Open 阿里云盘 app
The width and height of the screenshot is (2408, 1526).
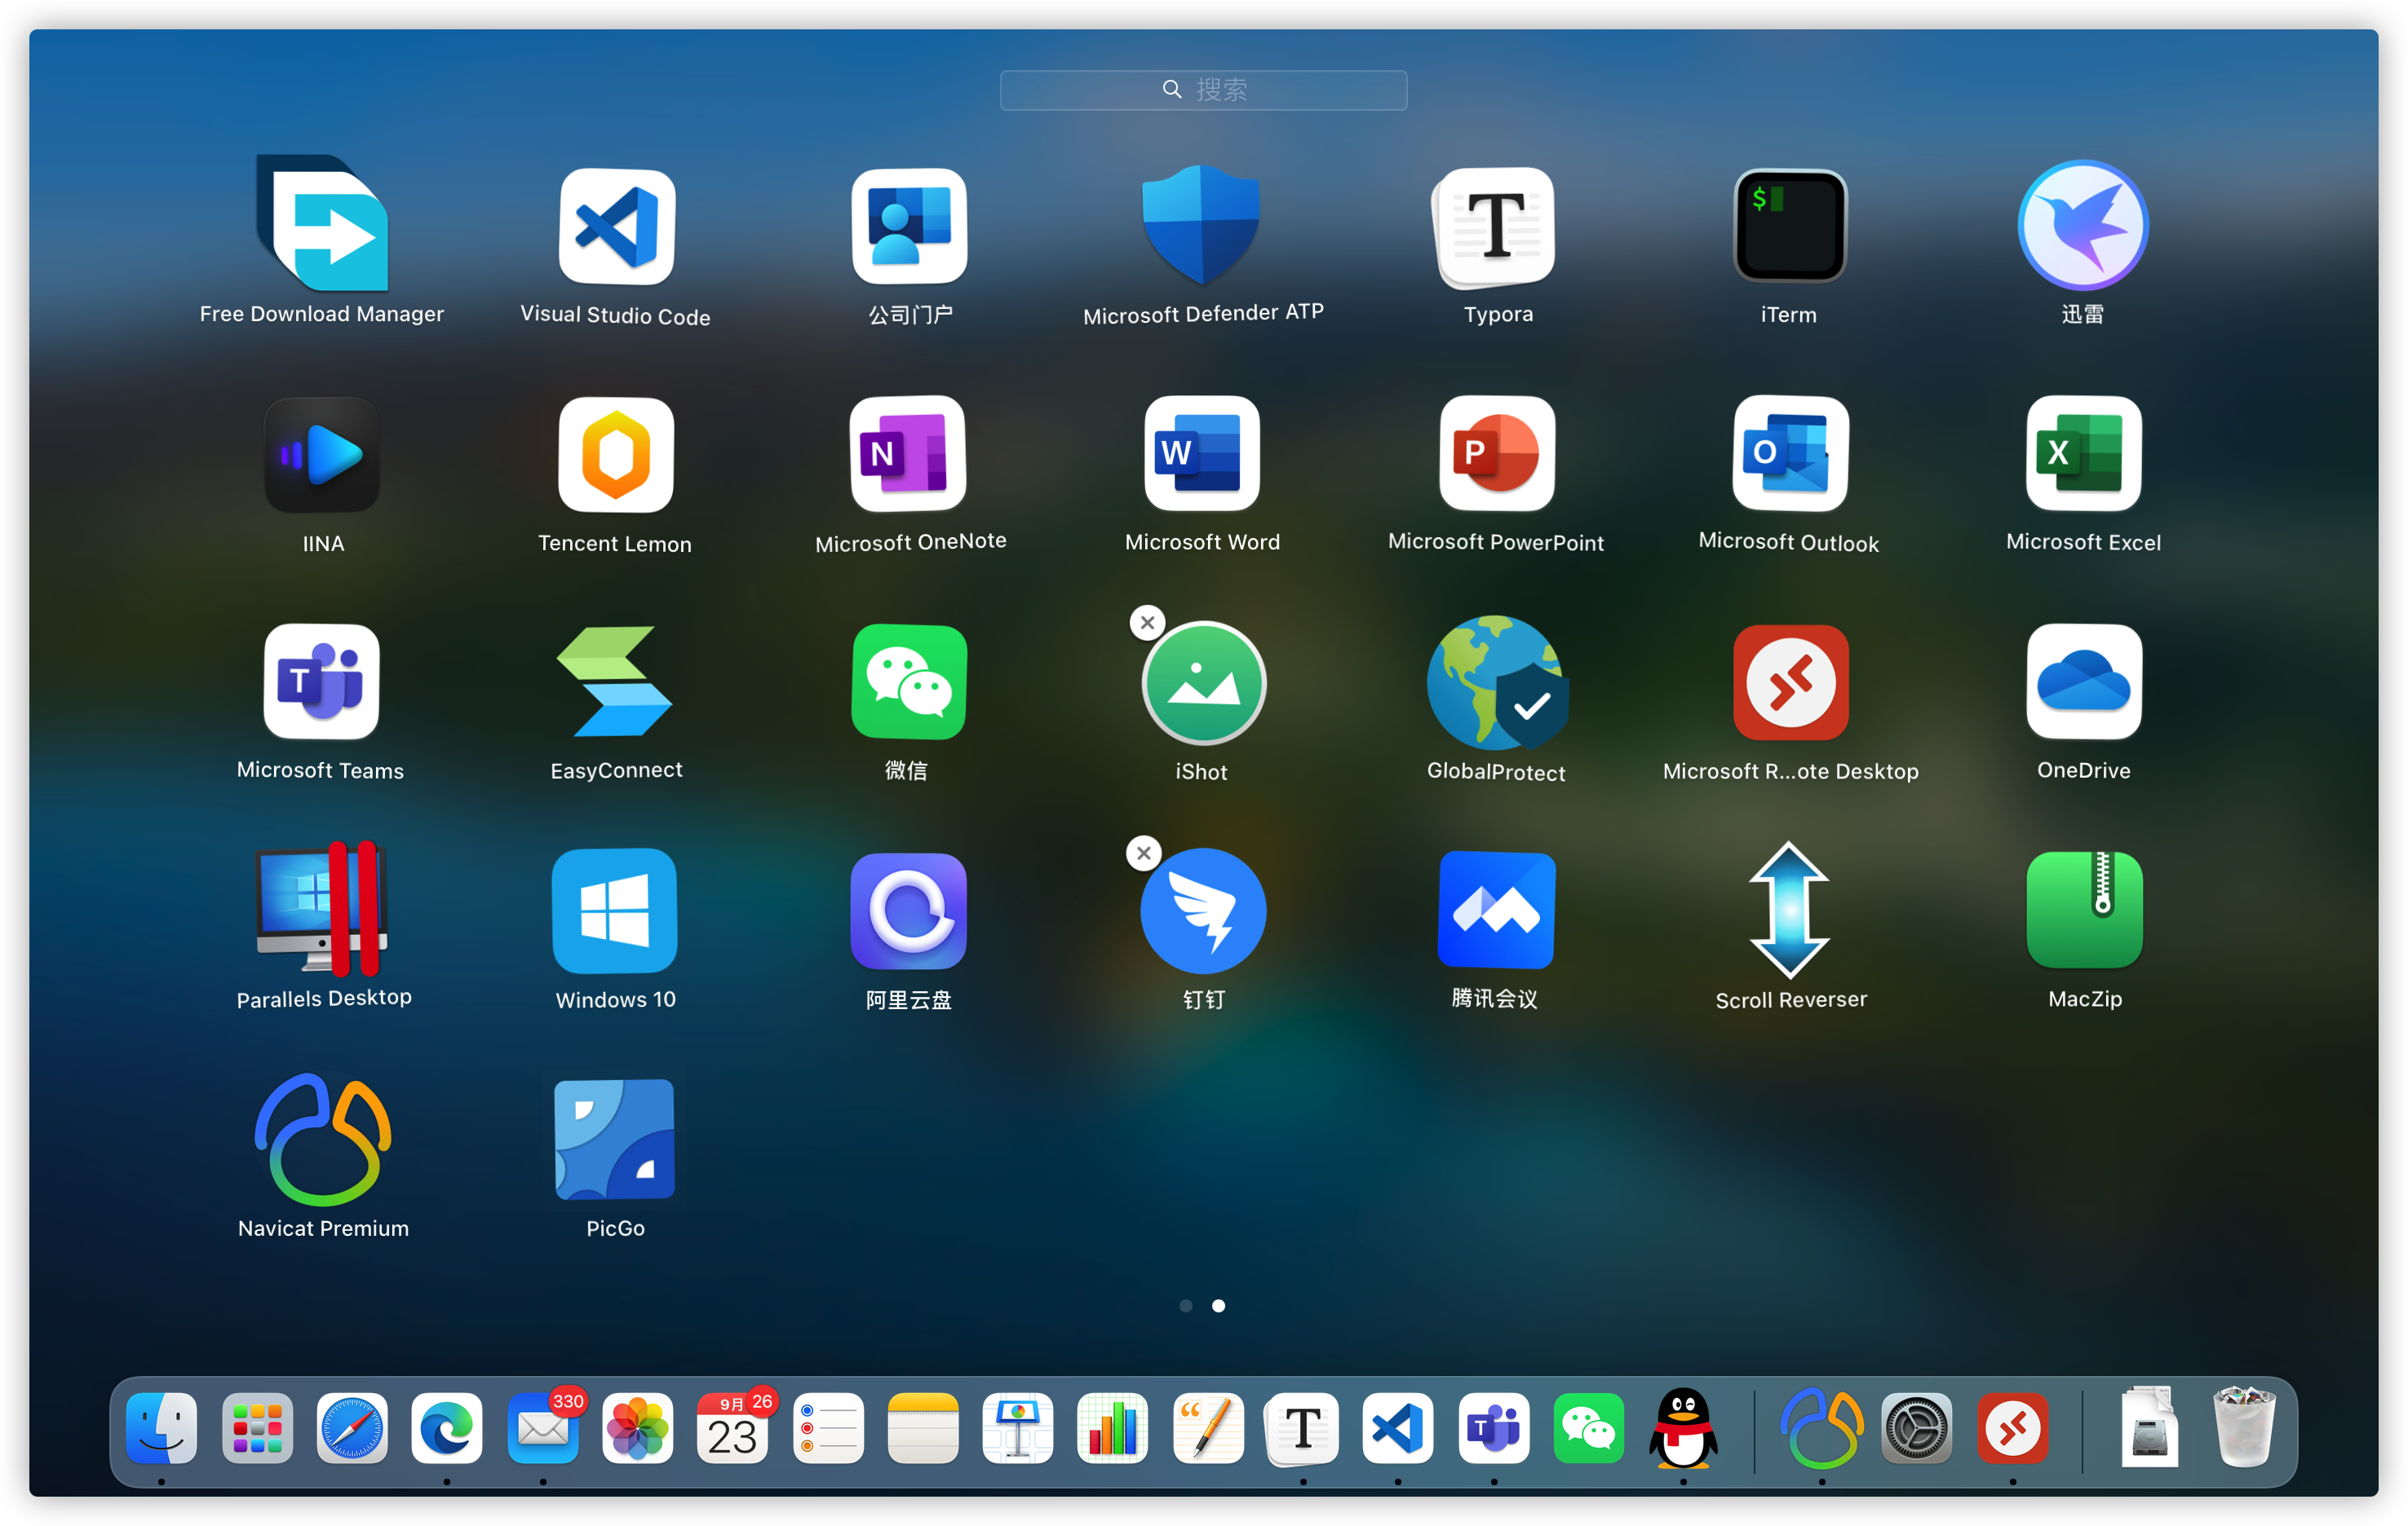(x=909, y=911)
